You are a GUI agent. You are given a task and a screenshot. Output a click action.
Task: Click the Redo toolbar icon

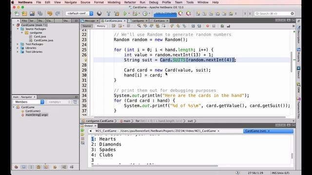58,14
